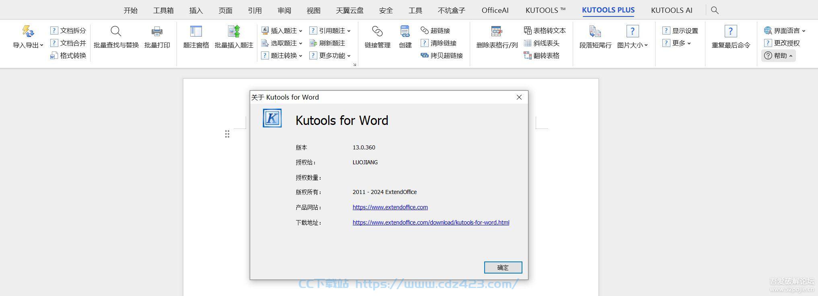Screen dimensions: 818x296
Task: Click the 创建 create button in ribbon
Action: click(405, 37)
